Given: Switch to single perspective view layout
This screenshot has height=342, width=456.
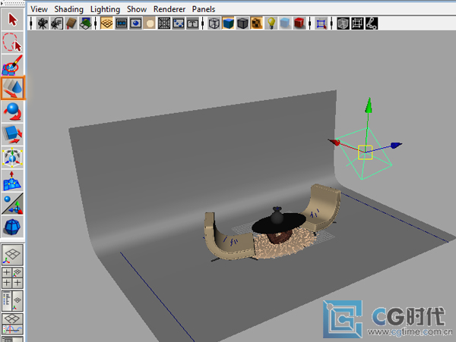Looking at the screenshot, I should tap(12, 255).
